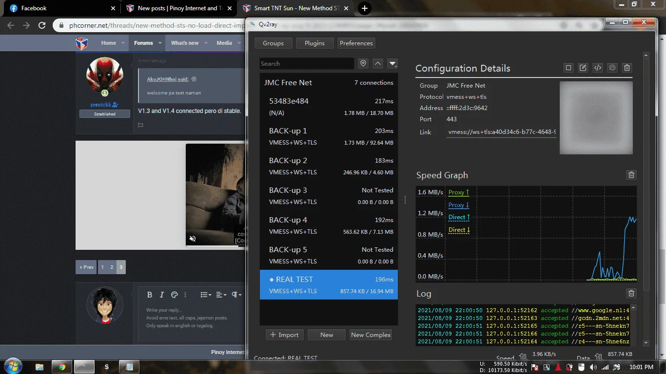
Task: Click the stop/disconnect square icon in Configuration Details
Action: pyautogui.click(x=568, y=68)
